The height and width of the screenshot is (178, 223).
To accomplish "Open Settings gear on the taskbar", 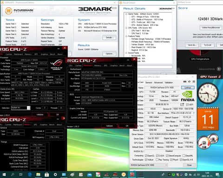I will pos(55,175).
